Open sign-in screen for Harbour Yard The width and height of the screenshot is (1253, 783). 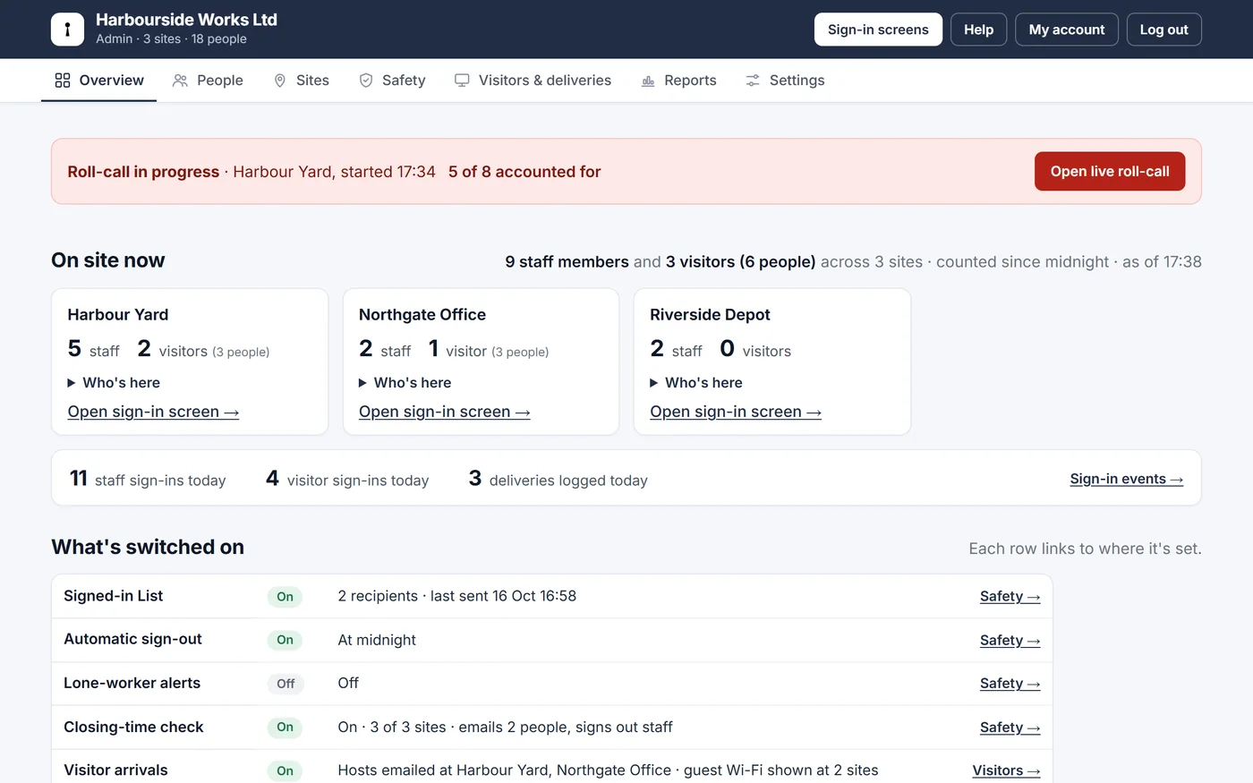(153, 412)
